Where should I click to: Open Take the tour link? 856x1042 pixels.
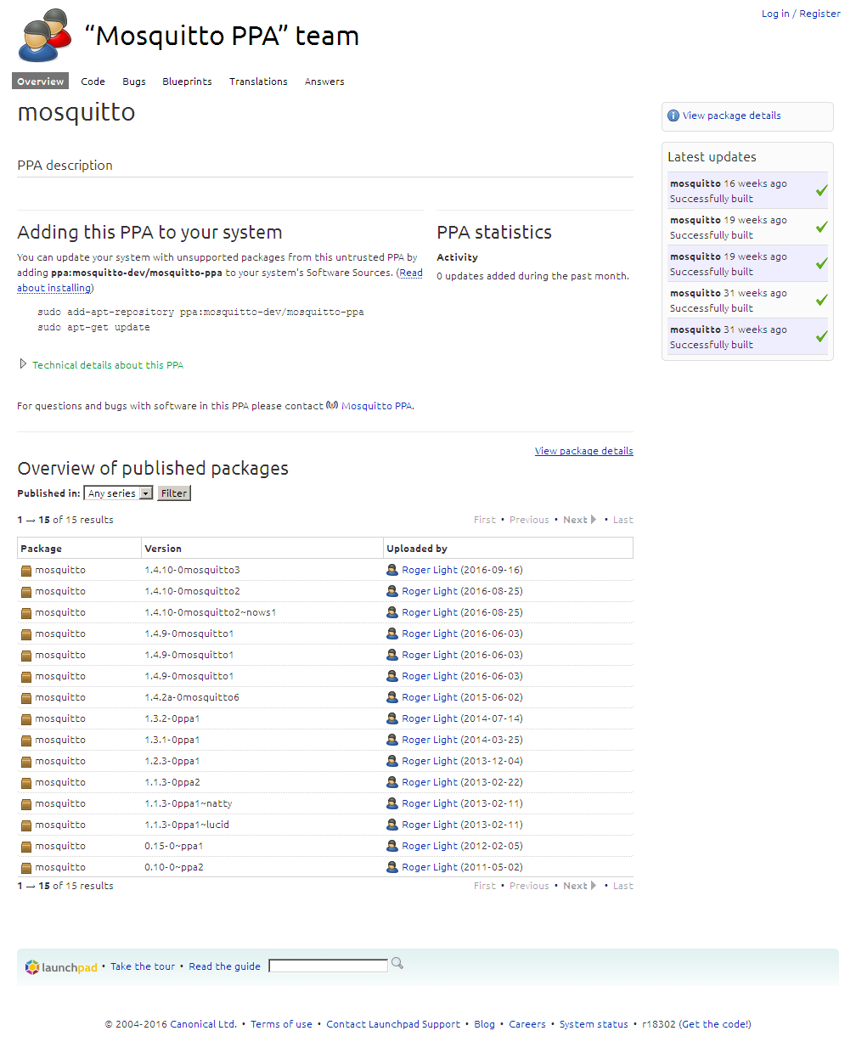[x=143, y=966]
